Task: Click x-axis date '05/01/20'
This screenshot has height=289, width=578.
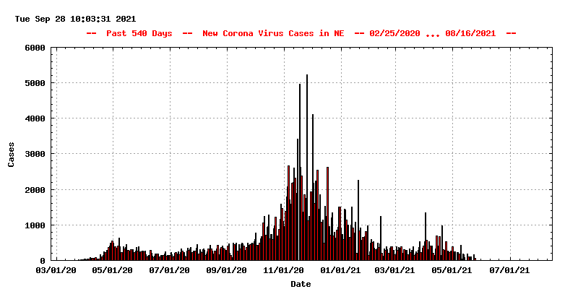Action: 113,270
